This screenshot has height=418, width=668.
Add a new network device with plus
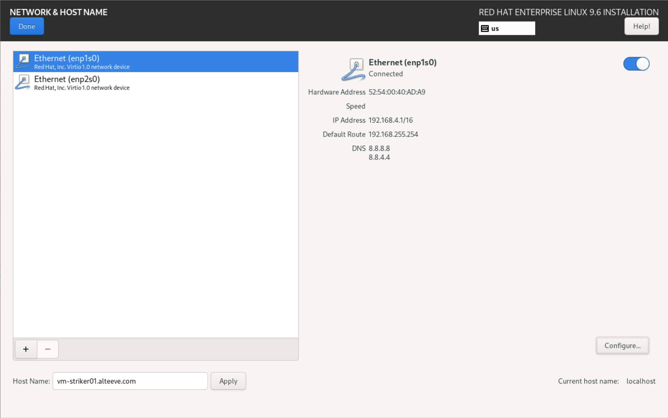coord(26,349)
